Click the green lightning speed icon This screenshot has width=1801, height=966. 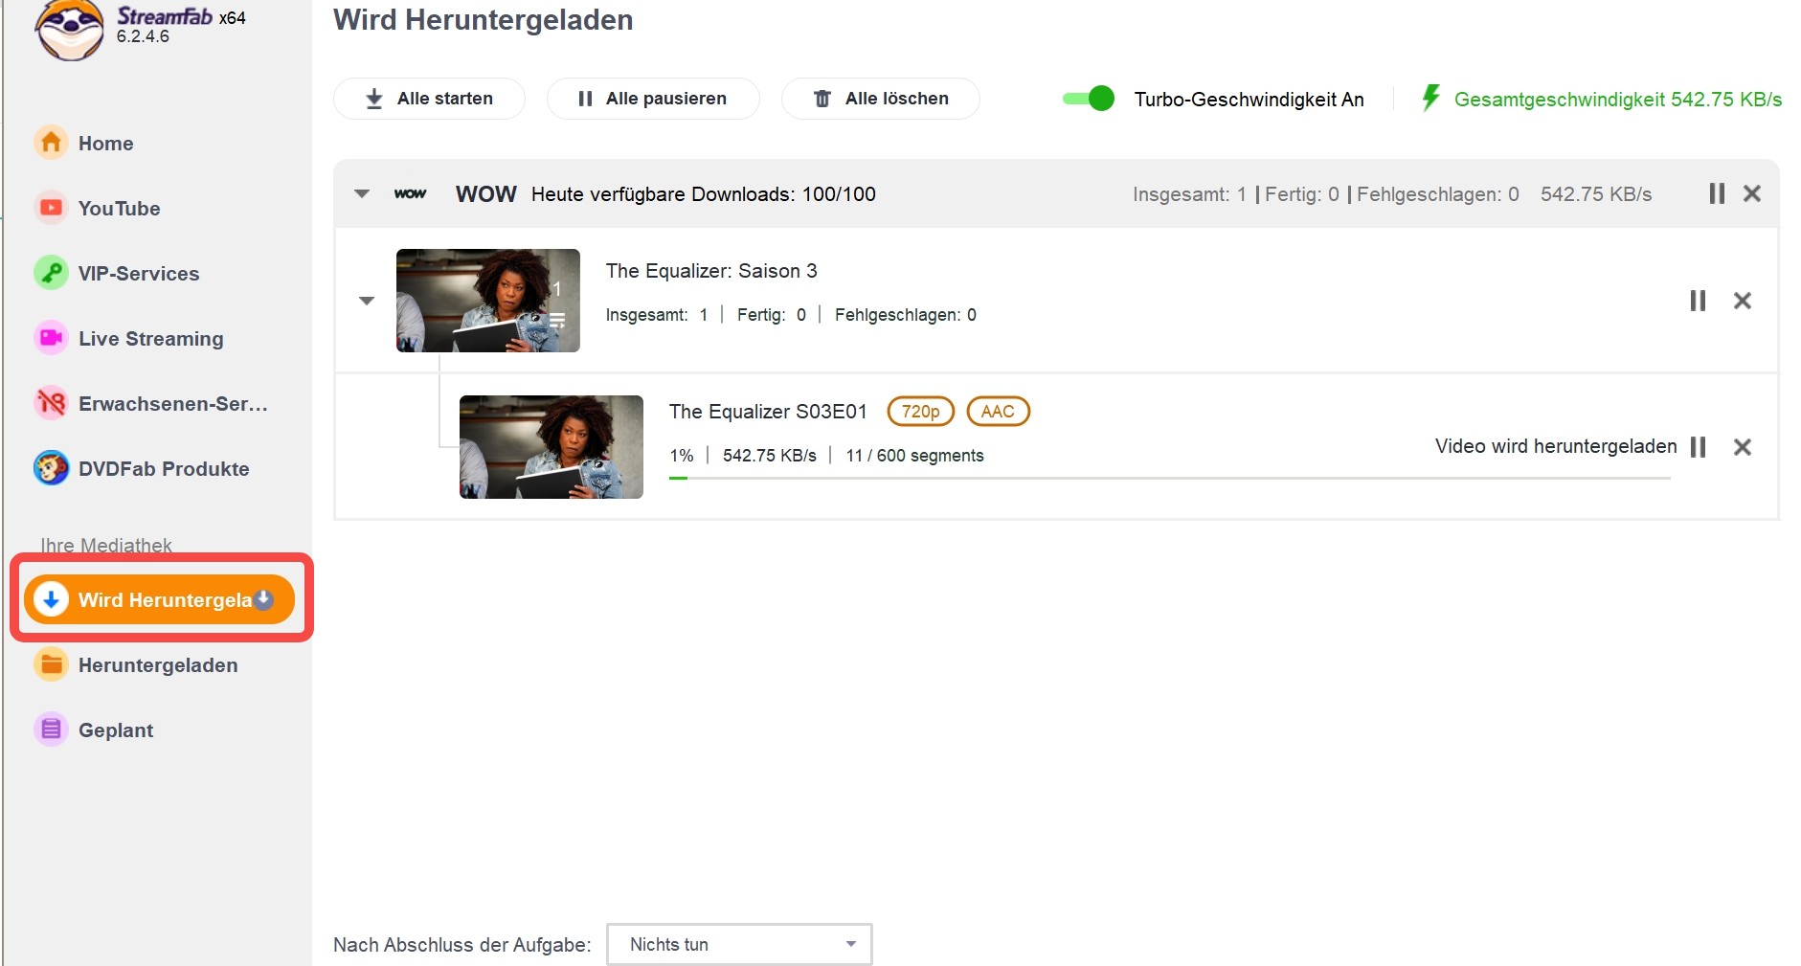coord(1431,98)
